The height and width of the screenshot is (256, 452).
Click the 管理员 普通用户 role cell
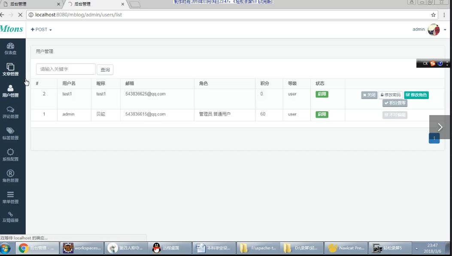(215, 114)
